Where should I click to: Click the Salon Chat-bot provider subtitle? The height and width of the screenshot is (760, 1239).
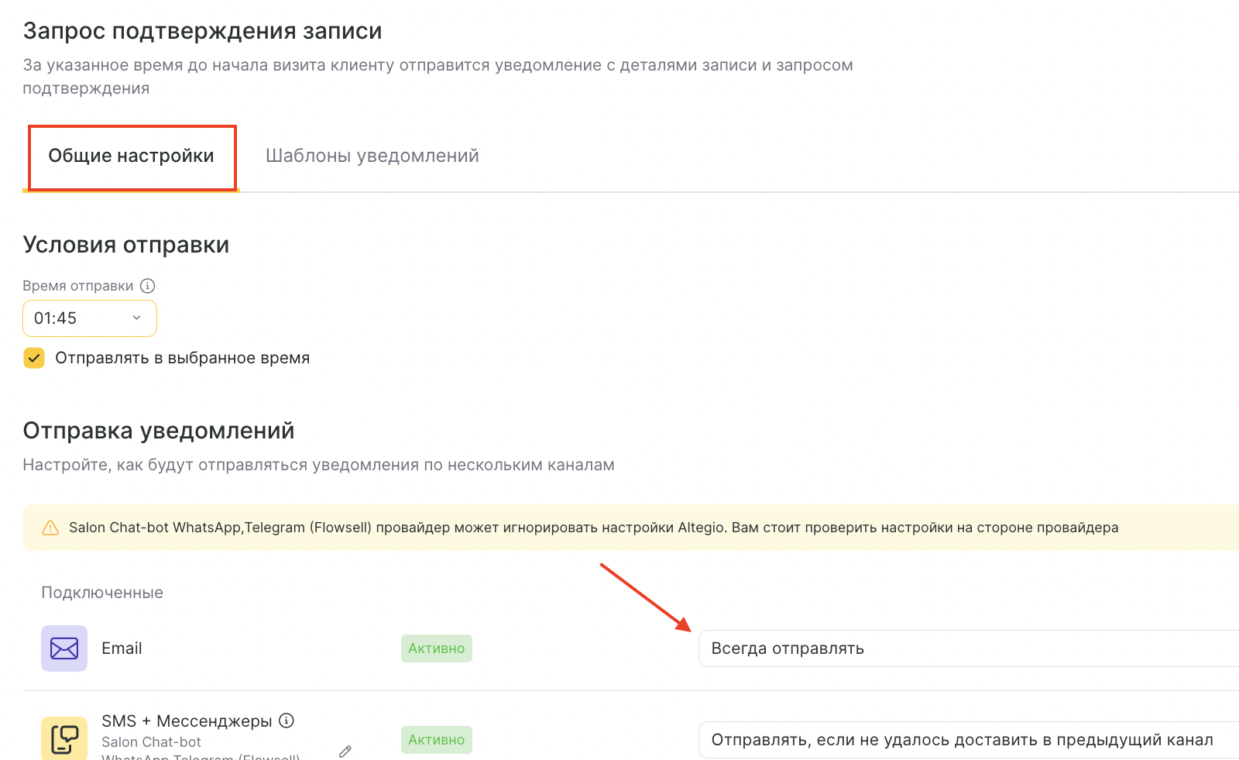pyautogui.click(x=151, y=742)
